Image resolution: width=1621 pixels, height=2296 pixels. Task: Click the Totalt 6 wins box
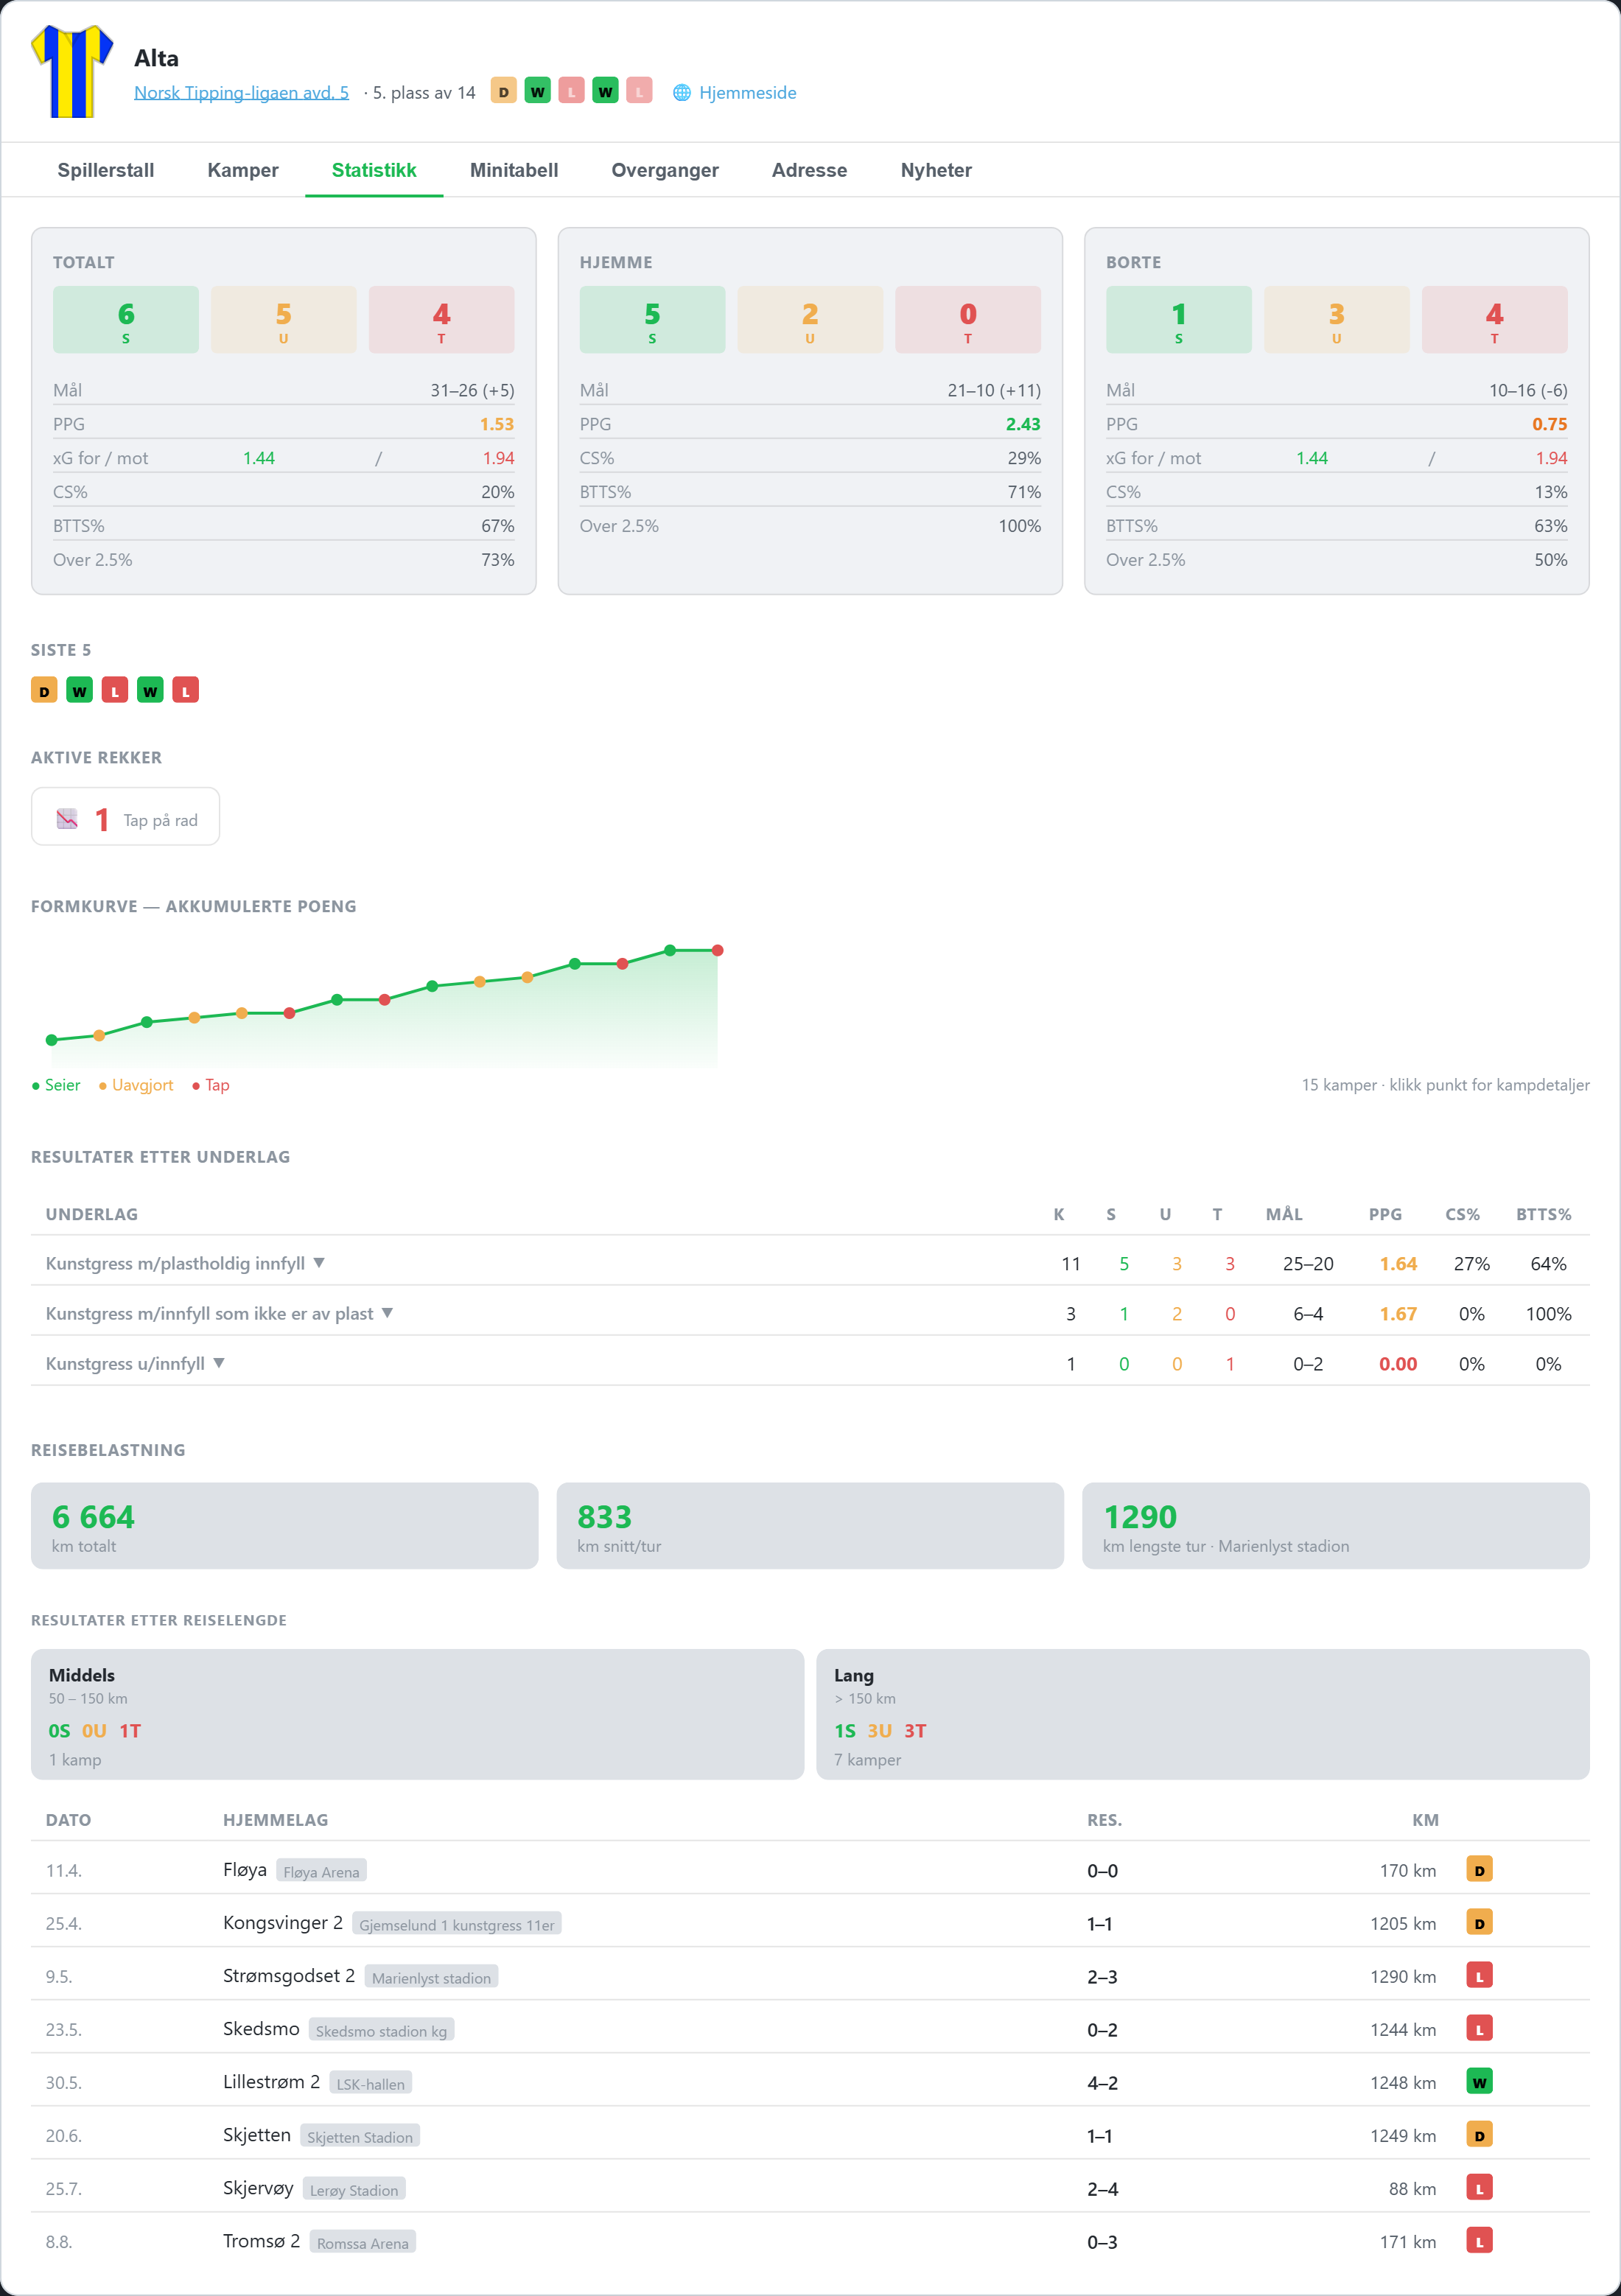(x=126, y=319)
